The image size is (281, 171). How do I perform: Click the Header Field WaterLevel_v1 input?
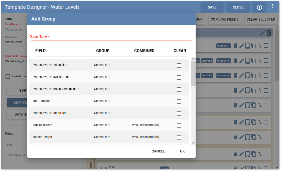click(16, 61)
